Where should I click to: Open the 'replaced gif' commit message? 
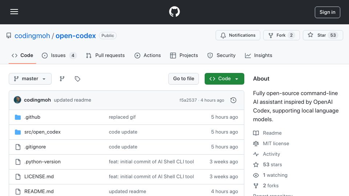122,117
